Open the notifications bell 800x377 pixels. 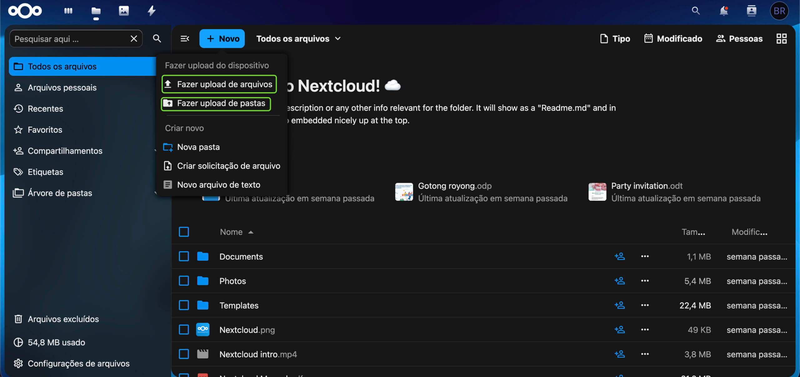724,11
